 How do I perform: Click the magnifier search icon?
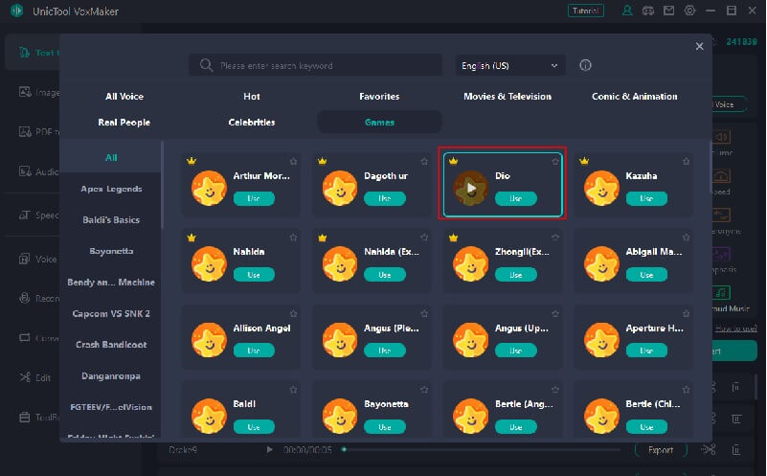pos(206,65)
